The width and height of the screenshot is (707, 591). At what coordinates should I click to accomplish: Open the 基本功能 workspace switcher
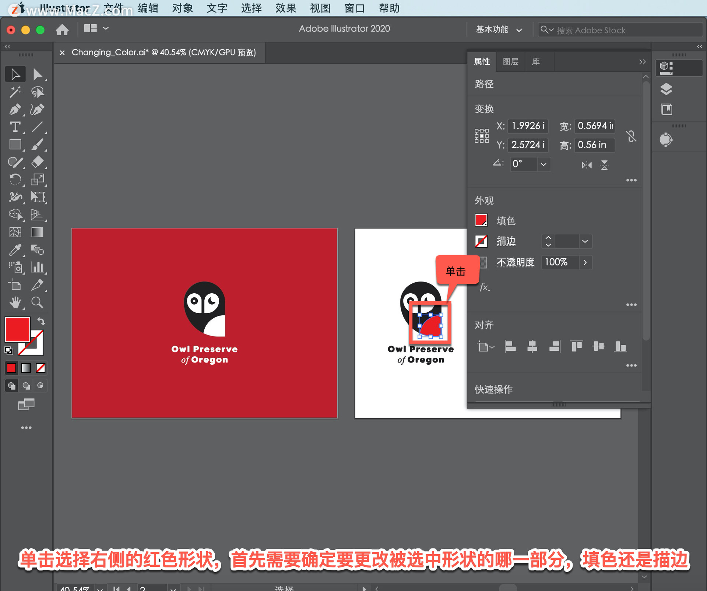point(499,30)
